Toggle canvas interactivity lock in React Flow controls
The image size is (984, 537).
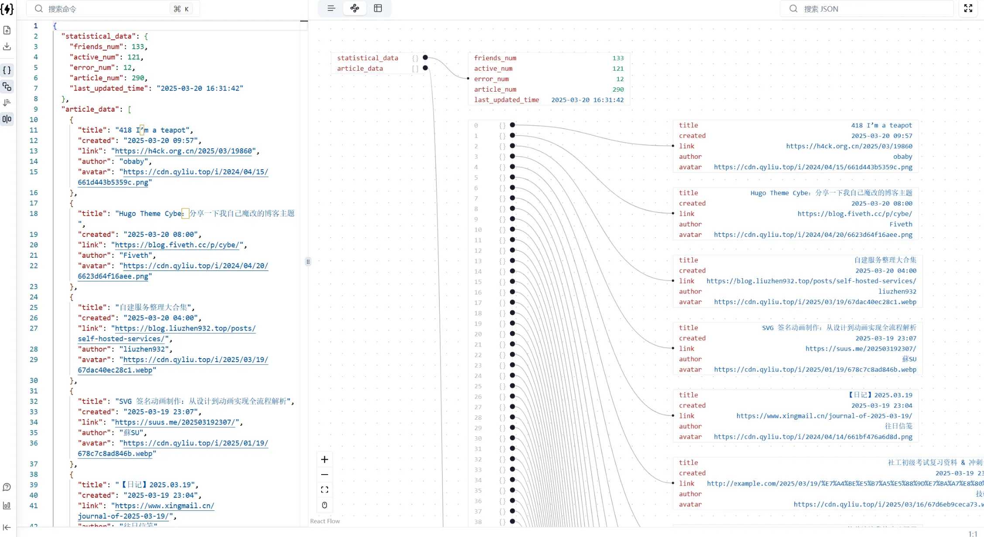point(325,505)
